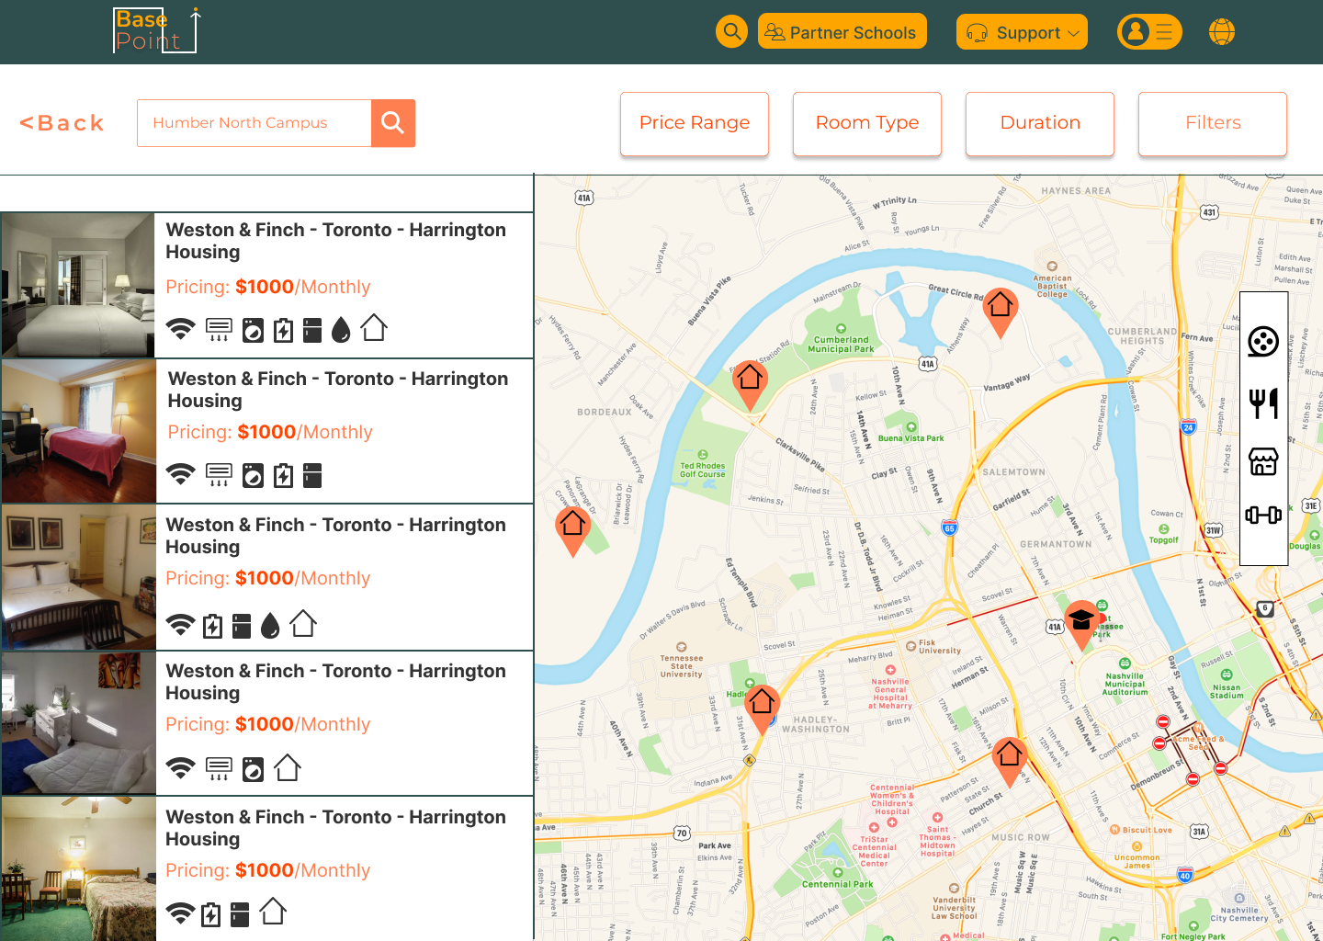The image size is (1323, 941).
Task: Click the Humber North Campus search field
Action: (254, 122)
